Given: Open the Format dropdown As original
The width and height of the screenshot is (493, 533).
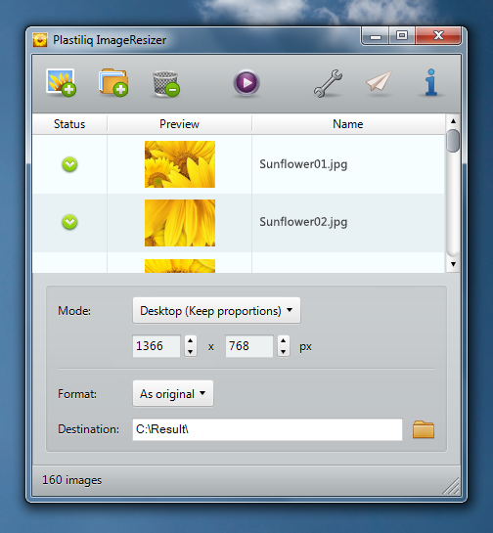Looking at the screenshot, I should point(173,393).
